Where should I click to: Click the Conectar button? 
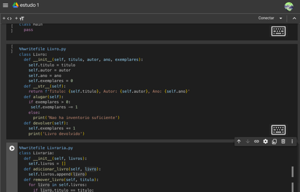pyautogui.click(x=266, y=18)
